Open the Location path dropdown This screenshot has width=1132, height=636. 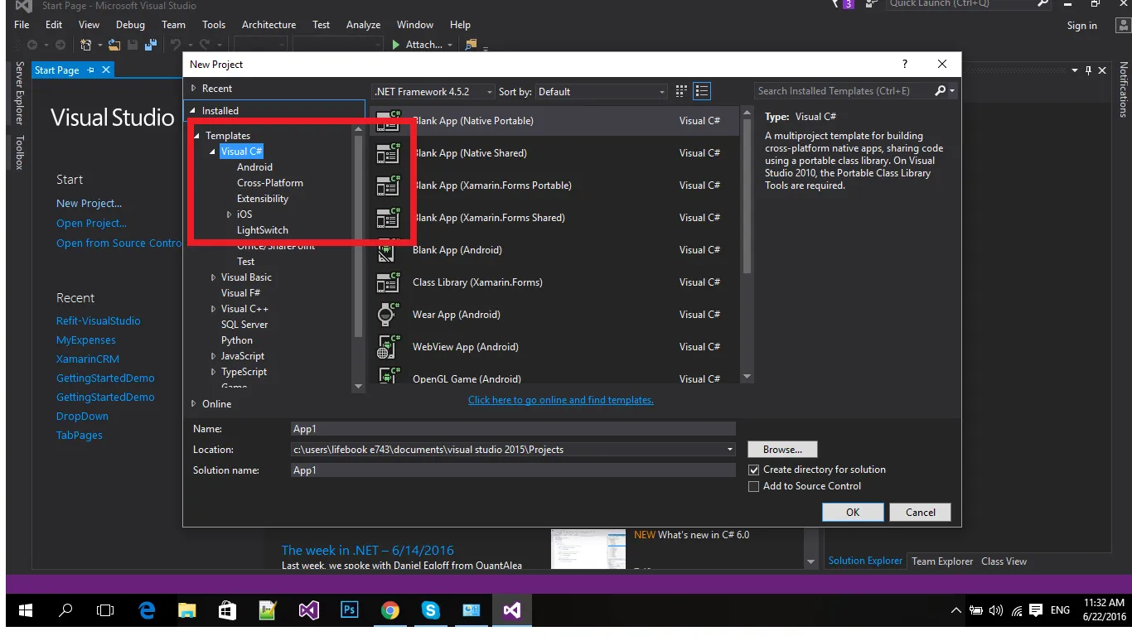[730, 450]
